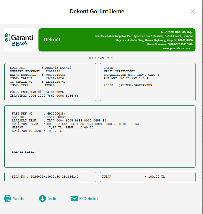Click the customer name HALİL CERİTLİOĞLU
Viewport: 203px width, 214px height.
[x=119, y=71]
